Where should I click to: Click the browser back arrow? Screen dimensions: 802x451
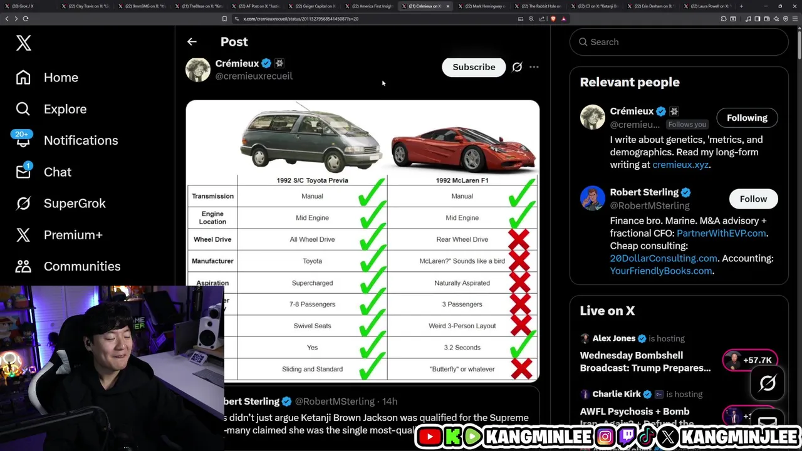point(7,19)
